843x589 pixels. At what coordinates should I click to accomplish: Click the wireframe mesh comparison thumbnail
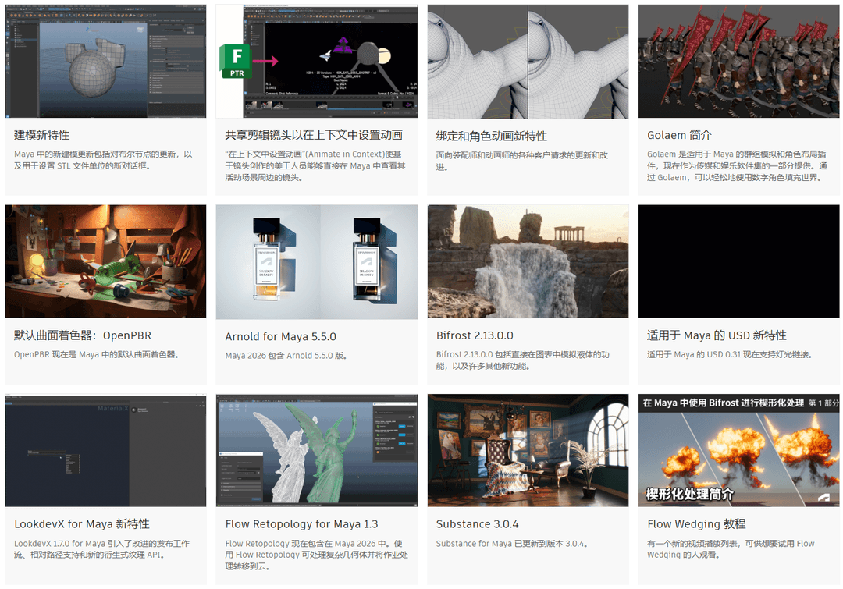pyautogui.click(x=528, y=61)
